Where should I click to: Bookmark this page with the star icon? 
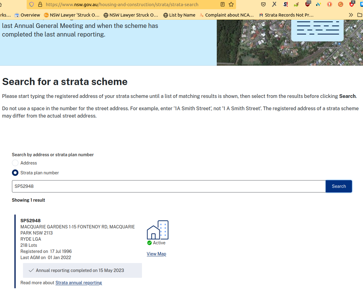[x=231, y=4]
